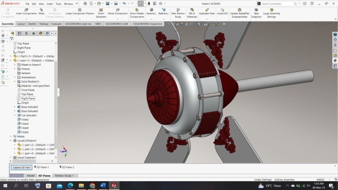
Task: Click the Print icon
Action: (116, 4)
